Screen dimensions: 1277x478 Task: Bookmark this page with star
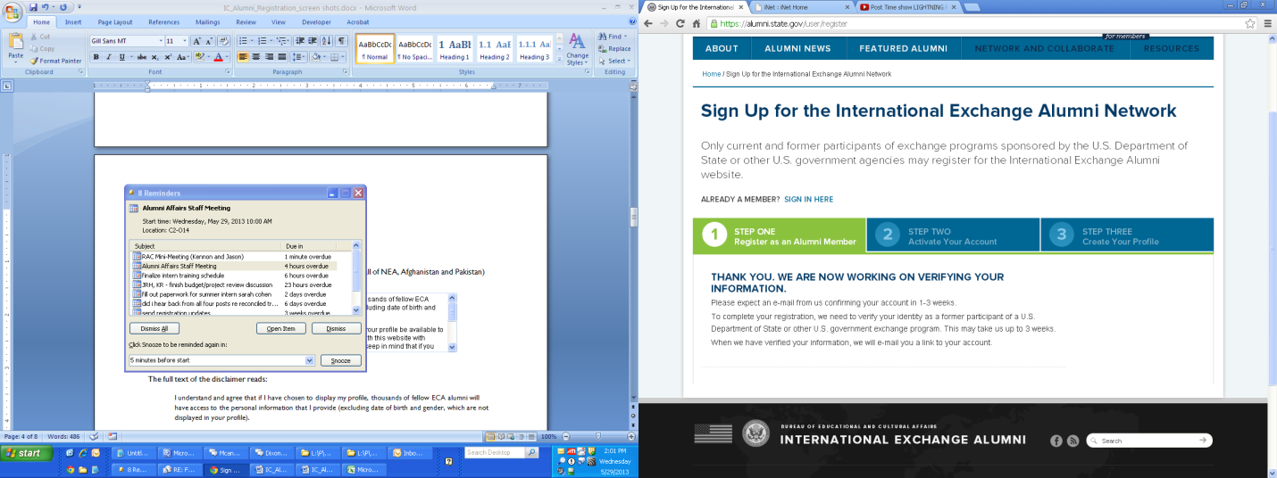tap(1250, 24)
